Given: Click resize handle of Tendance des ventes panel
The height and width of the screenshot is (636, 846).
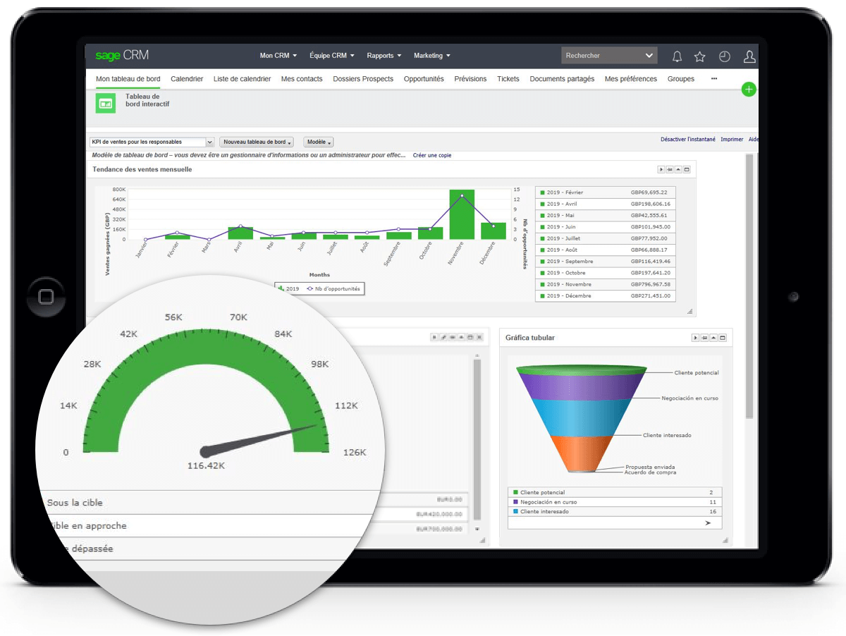Looking at the screenshot, I should (x=689, y=311).
